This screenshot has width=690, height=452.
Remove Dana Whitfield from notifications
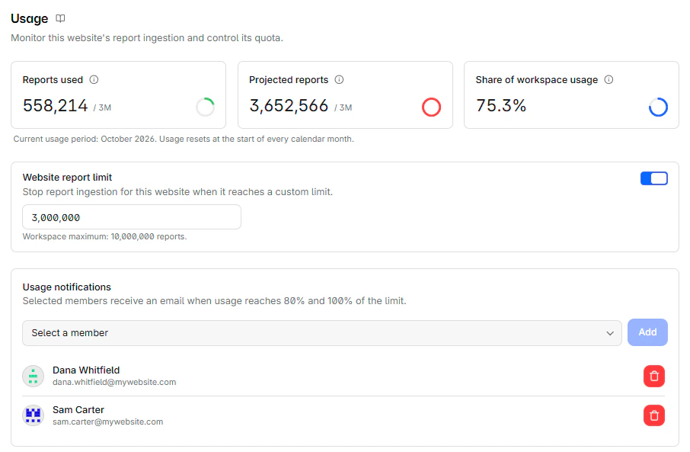pyautogui.click(x=654, y=377)
